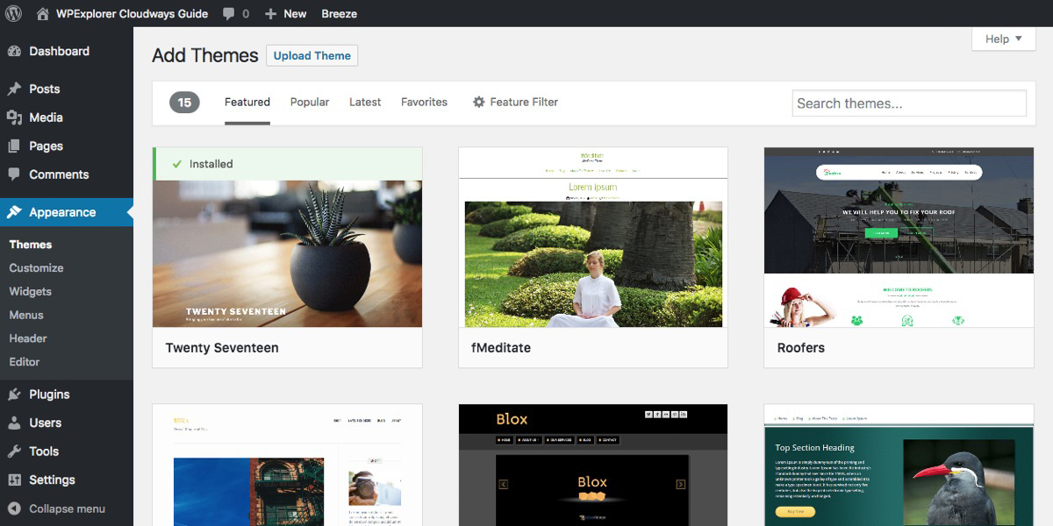Viewport: 1053px width, 526px height.
Task: Open the Pages menu
Action: click(x=46, y=146)
